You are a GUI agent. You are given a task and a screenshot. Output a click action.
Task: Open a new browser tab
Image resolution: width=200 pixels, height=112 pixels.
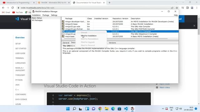pyautogui.click(x=109, y=2)
